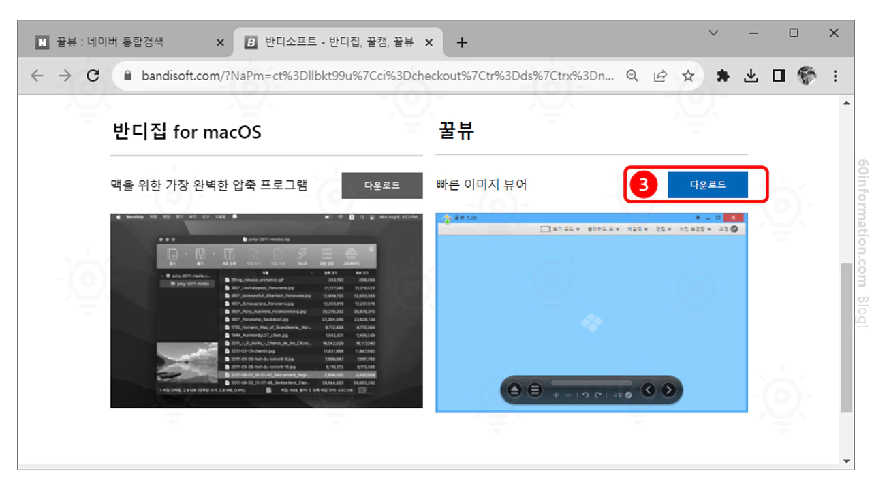Close the 꿀뷰 네이버 통합검색 tab
This screenshot has width=872, height=490.
pos(220,42)
